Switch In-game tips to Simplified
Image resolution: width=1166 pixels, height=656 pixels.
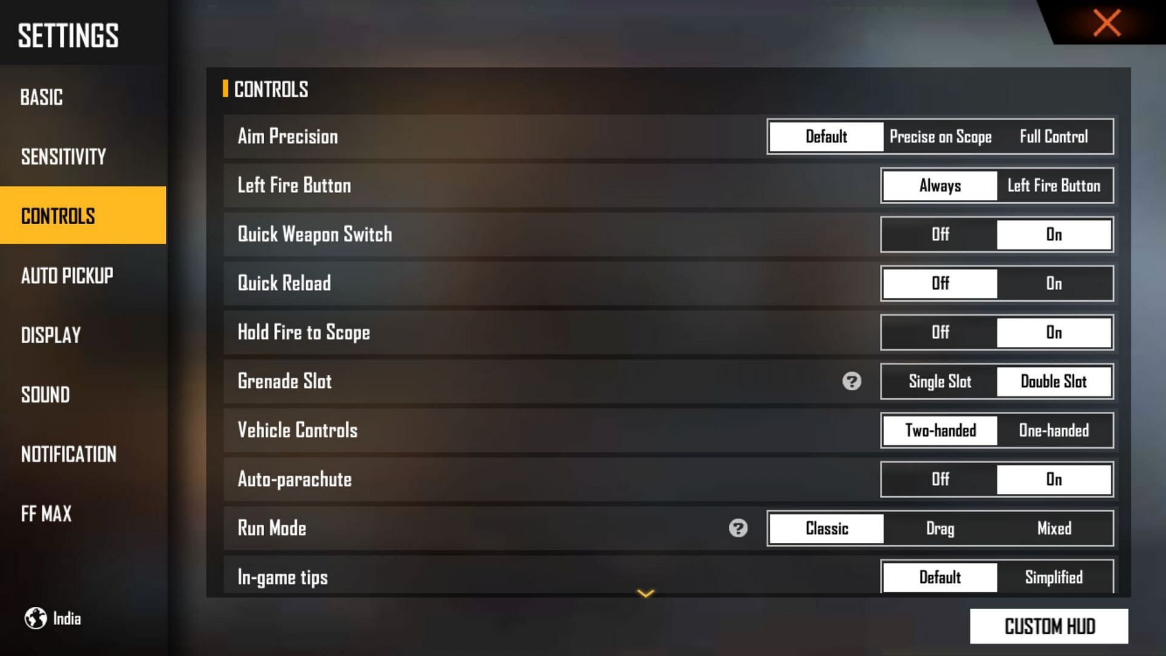pyautogui.click(x=1051, y=576)
